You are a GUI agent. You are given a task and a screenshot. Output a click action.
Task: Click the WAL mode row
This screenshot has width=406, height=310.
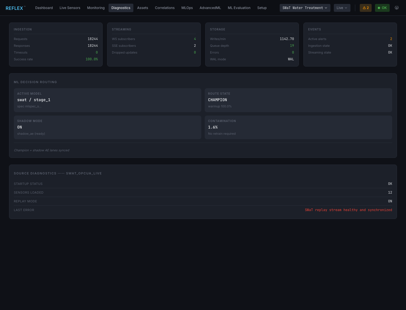(252, 59)
